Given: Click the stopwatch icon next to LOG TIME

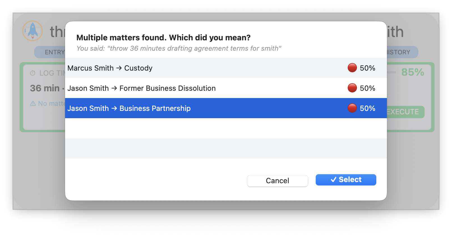Looking at the screenshot, I should (33, 73).
